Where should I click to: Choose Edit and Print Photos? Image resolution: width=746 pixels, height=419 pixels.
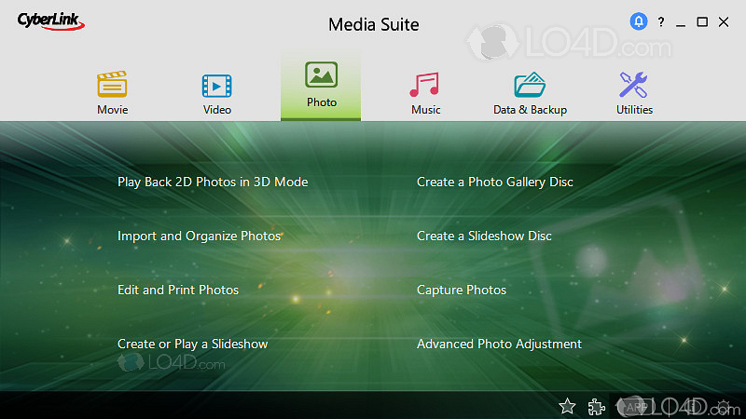click(178, 290)
